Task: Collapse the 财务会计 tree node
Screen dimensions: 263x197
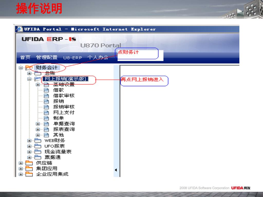Action: (21, 68)
